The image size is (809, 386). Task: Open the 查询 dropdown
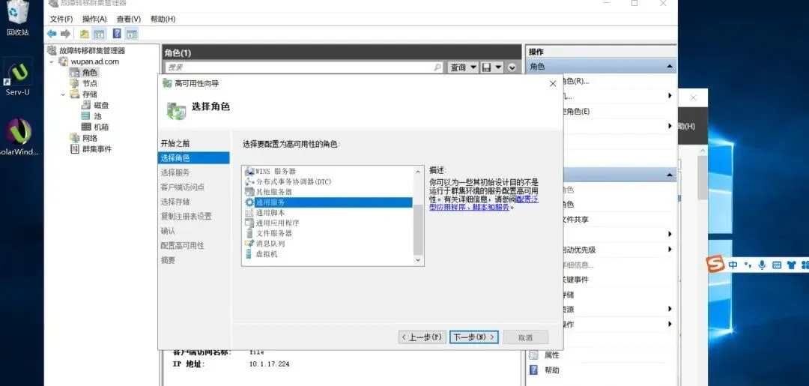tap(462, 67)
